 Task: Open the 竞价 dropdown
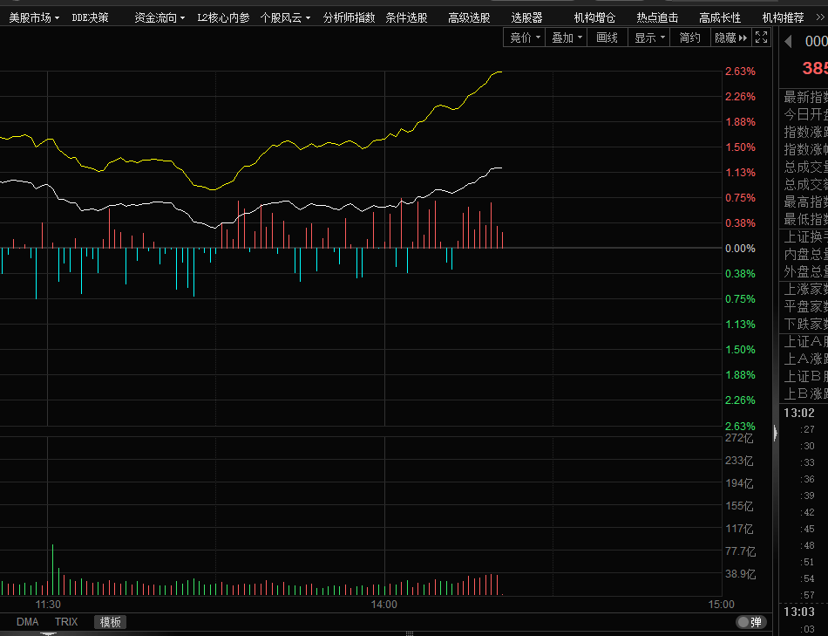tap(526, 38)
